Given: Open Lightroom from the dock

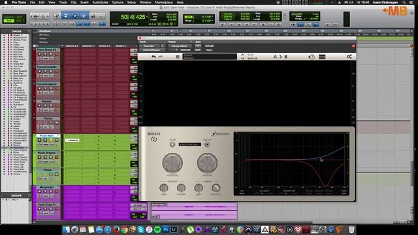Looking at the screenshot, I should click(x=174, y=229).
